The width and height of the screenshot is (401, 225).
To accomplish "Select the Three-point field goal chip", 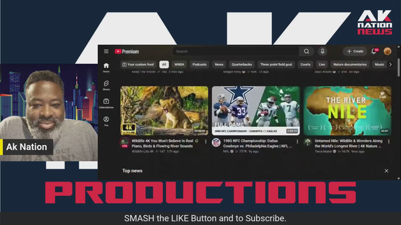I will [276, 64].
